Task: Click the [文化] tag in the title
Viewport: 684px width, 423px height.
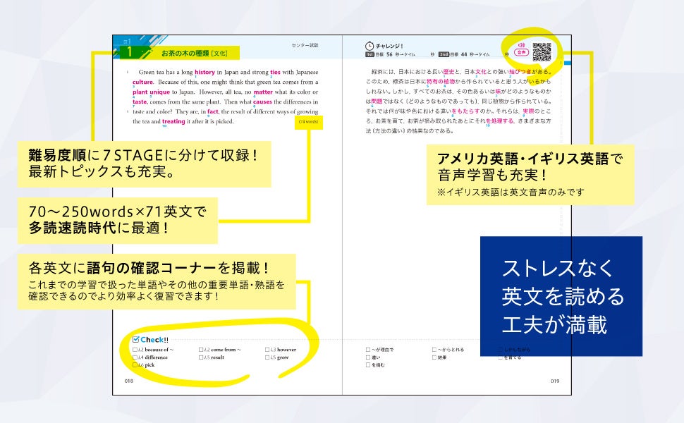Action: (219, 53)
